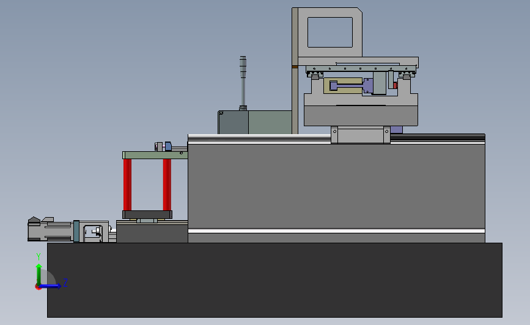Select the thick gray slab under the head assembly
This screenshot has width=530, height=325.
(361, 116)
